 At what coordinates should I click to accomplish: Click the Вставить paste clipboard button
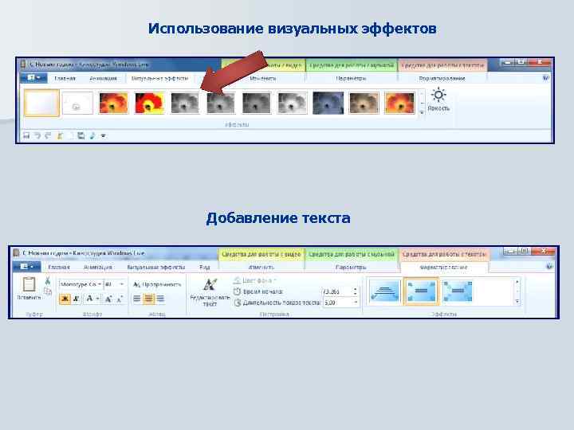pyautogui.click(x=29, y=288)
